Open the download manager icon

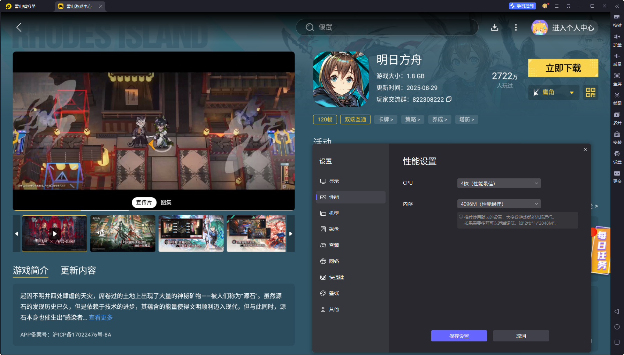[494, 28]
